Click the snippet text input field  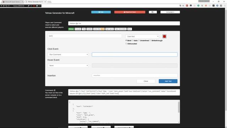(84, 36)
